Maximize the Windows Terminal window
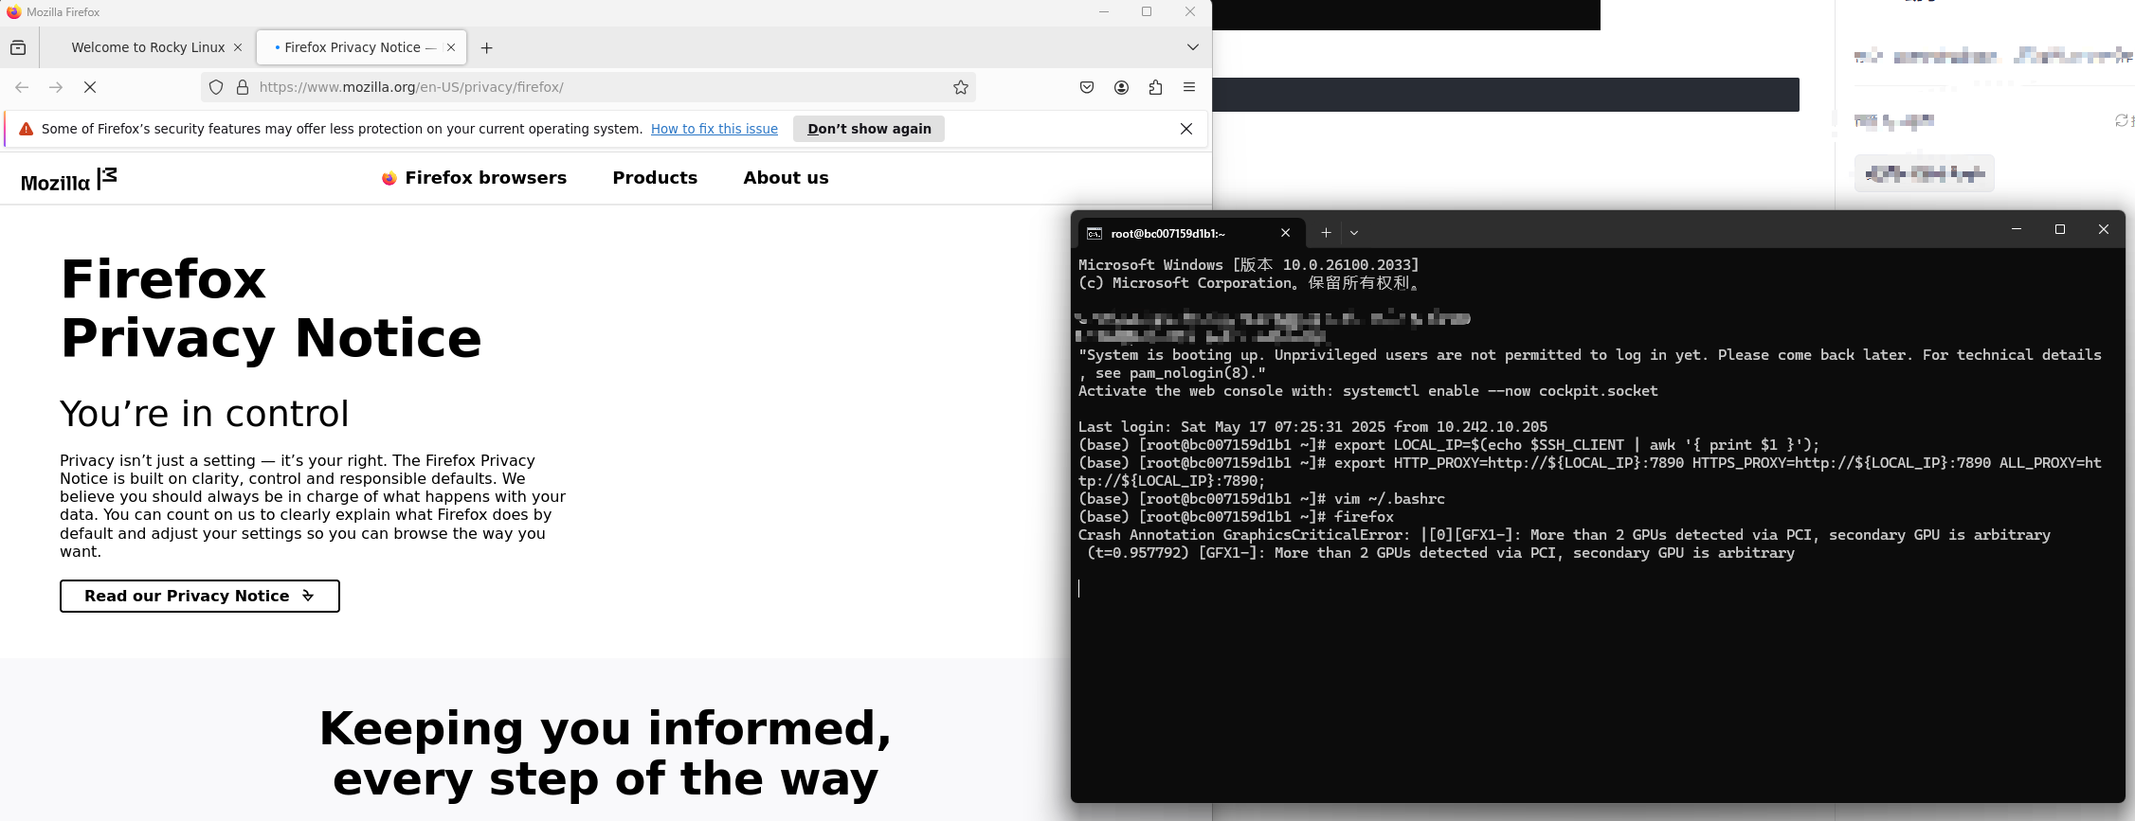Screen dimensions: 2135x821 [2059, 230]
